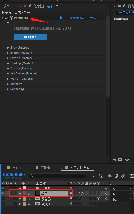Click the 粒子发射合成 tab in viewer panel
Viewport: 134px width, 214px height.
126,13
